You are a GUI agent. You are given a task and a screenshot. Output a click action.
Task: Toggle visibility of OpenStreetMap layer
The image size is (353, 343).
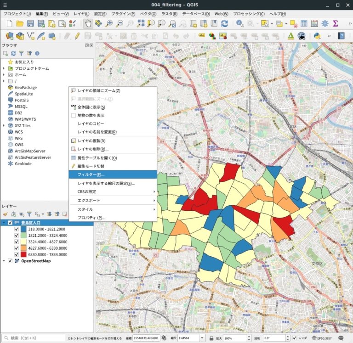tap(10, 261)
